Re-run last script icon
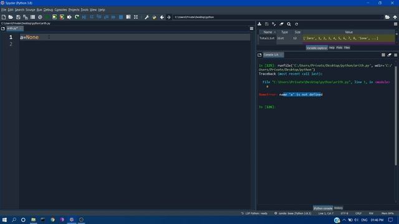The height and width of the screenshot is (224, 399). click(77, 17)
